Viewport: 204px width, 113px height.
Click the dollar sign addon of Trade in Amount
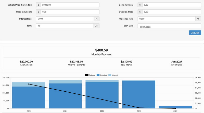pyautogui.click(x=38, y=12)
